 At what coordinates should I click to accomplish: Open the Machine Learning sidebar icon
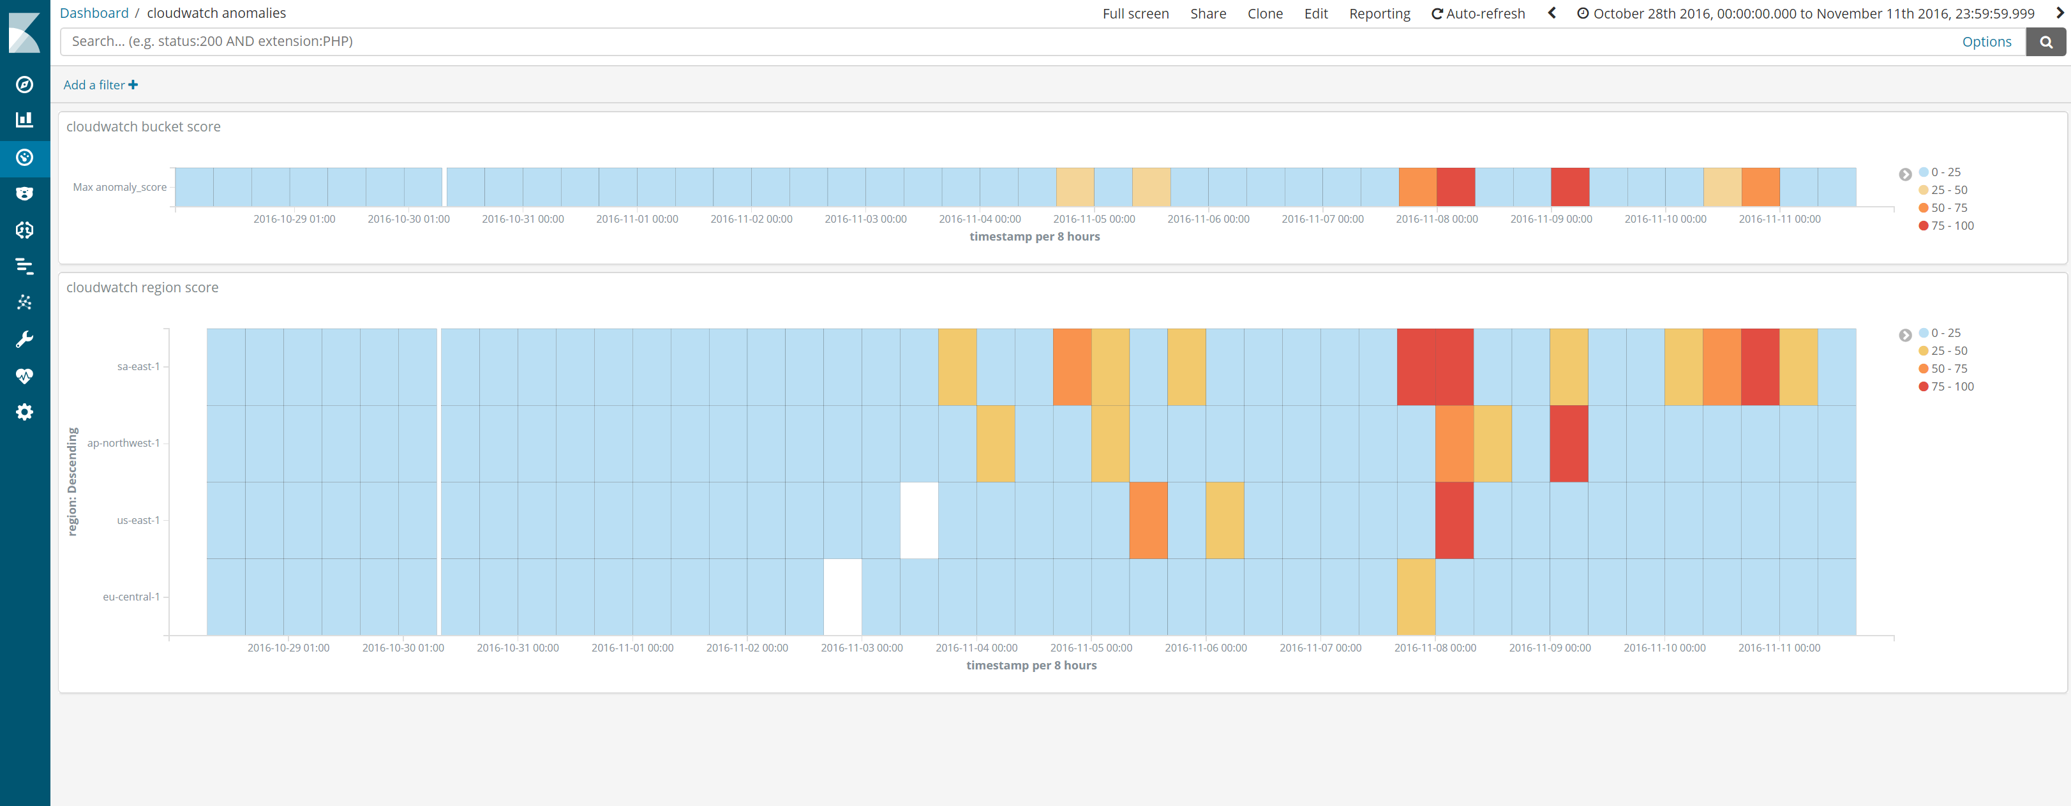(24, 230)
